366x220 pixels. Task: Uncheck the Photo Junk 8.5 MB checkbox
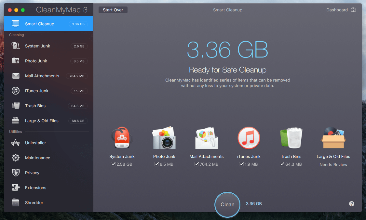pyautogui.click(x=156, y=164)
